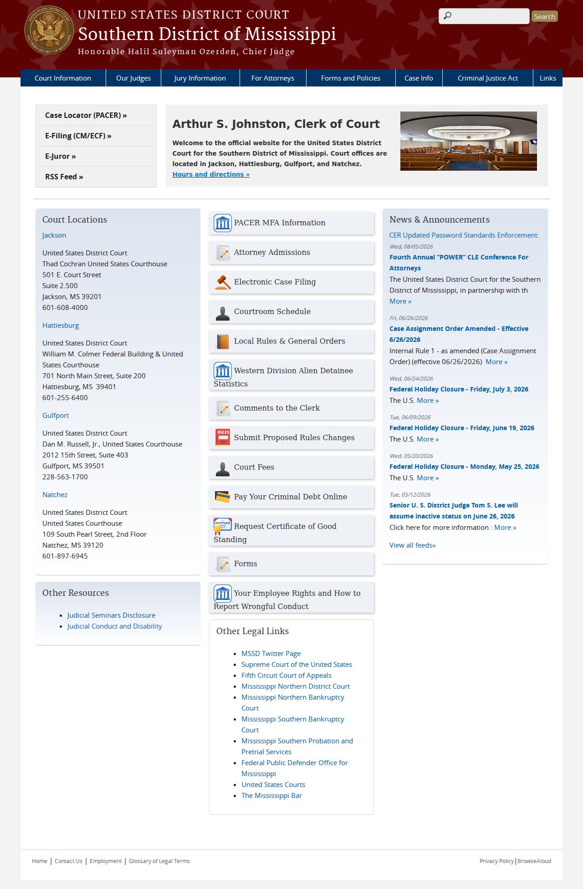Focus the site search text field
583x889 pixels.
(x=484, y=16)
